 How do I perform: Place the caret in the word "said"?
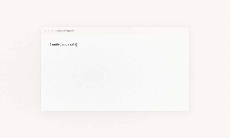pos(71,44)
